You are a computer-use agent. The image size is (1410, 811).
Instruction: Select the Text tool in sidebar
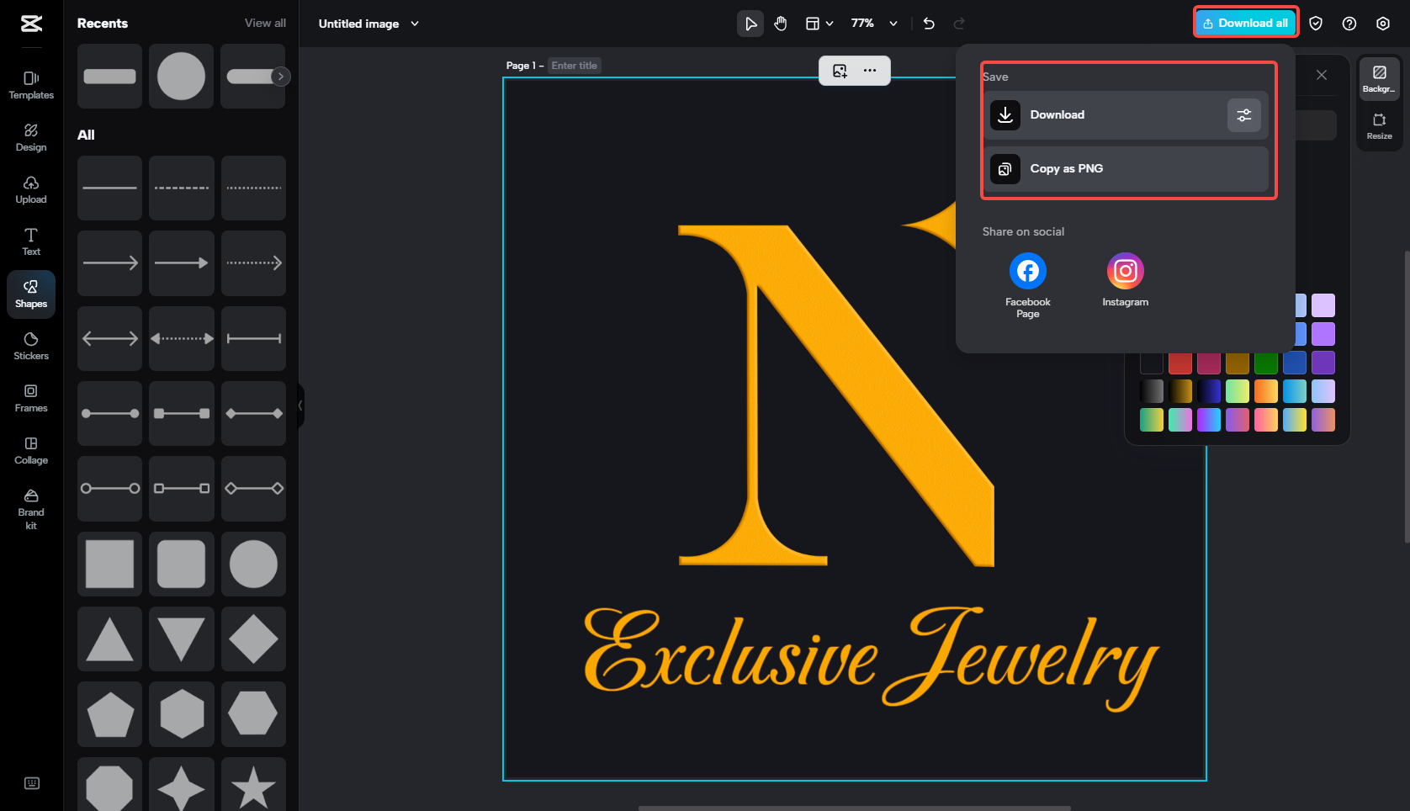click(30, 241)
